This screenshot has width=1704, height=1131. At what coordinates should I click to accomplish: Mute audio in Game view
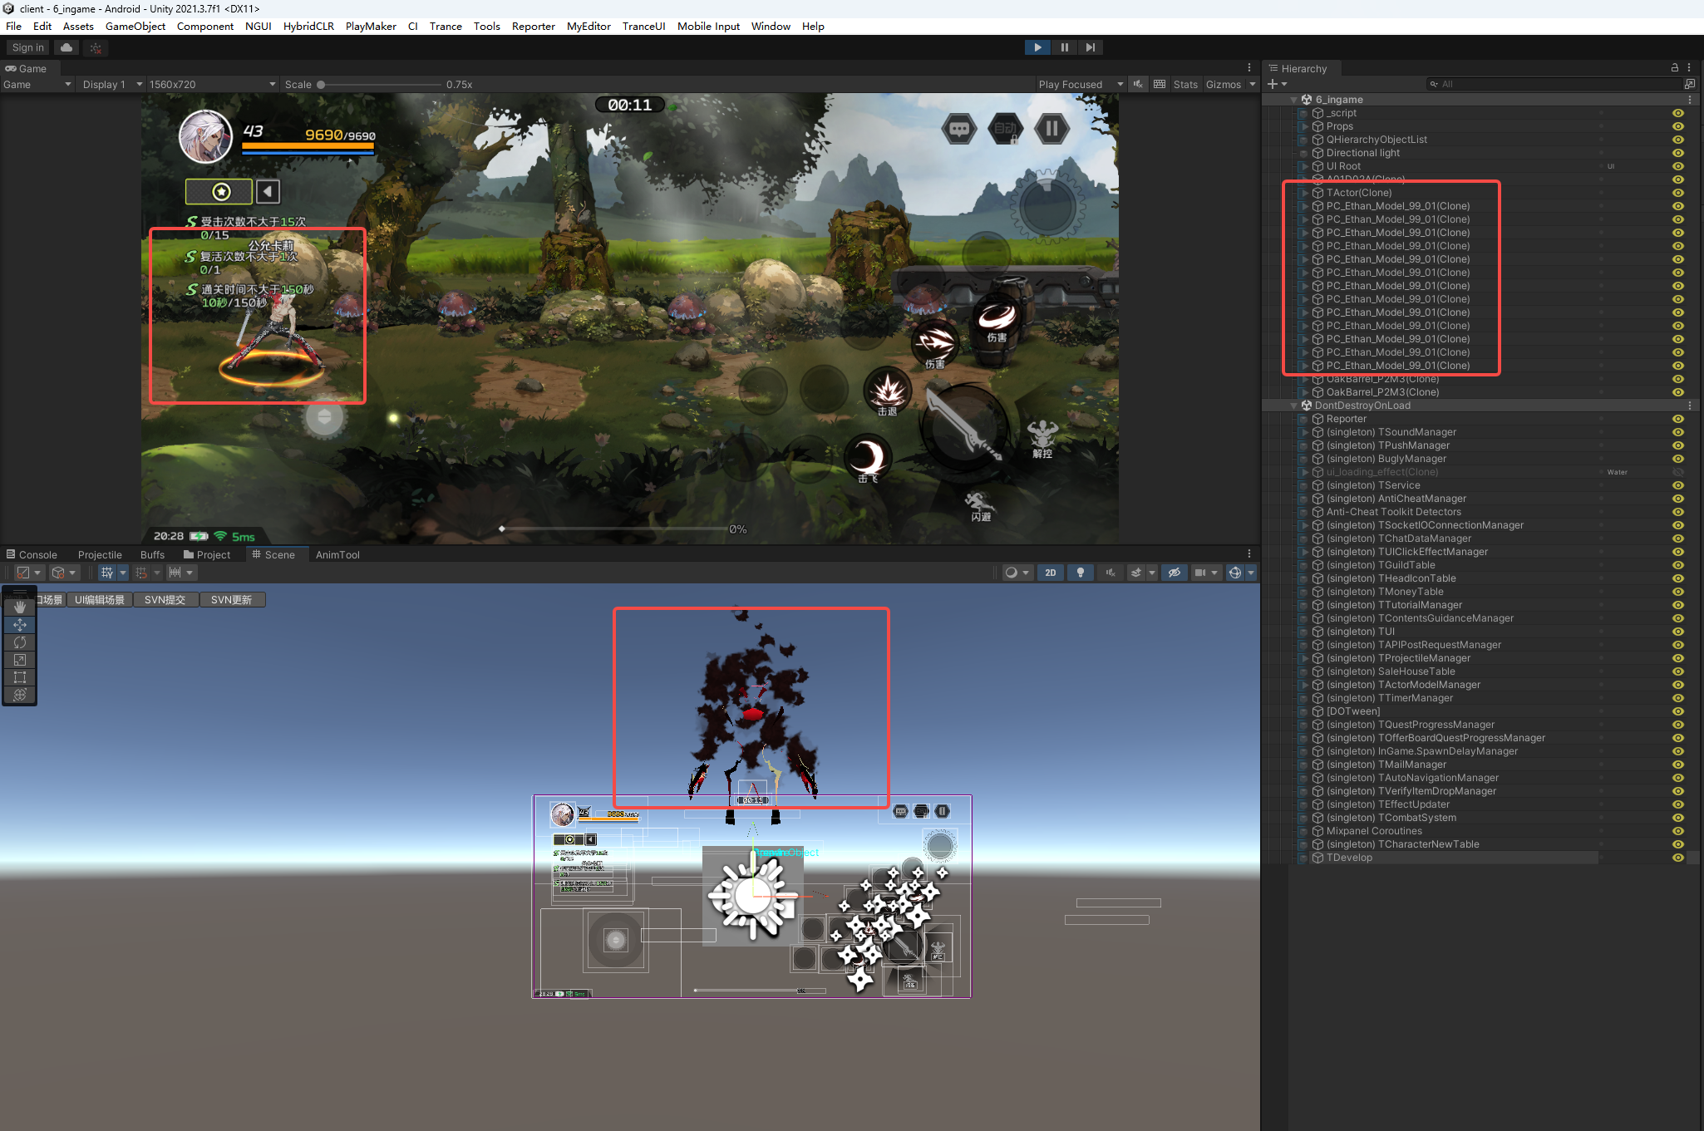1138,84
